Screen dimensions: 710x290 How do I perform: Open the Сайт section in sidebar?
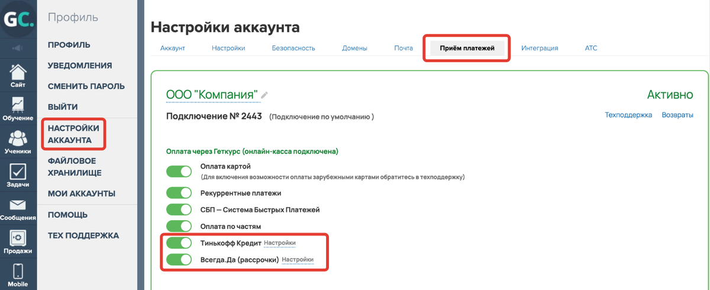pyautogui.click(x=18, y=76)
